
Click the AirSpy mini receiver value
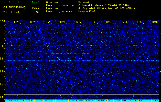coord(106,8)
